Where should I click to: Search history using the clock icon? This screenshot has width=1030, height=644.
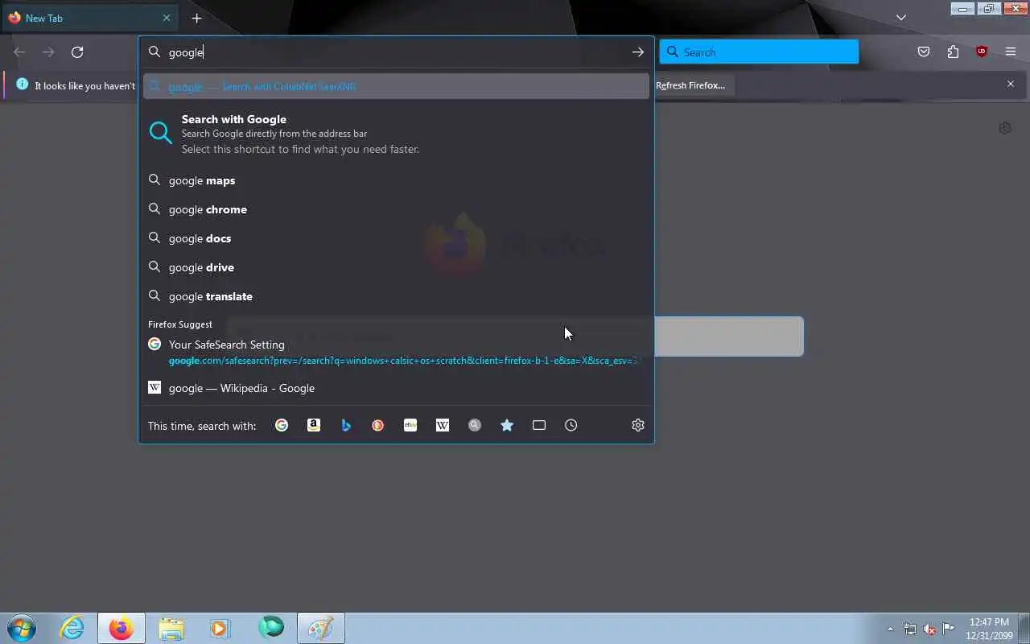571,425
